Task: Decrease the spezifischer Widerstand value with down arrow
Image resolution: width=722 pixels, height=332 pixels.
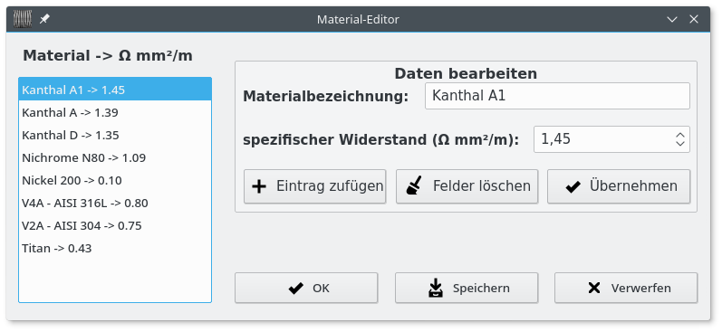Action: (680, 144)
